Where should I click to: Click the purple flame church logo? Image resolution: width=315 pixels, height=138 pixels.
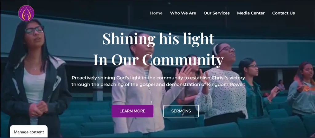[26, 13]
